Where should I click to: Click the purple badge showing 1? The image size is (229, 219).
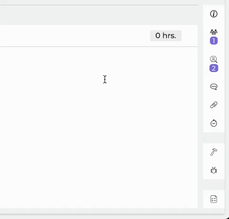[x=214, y=41]
